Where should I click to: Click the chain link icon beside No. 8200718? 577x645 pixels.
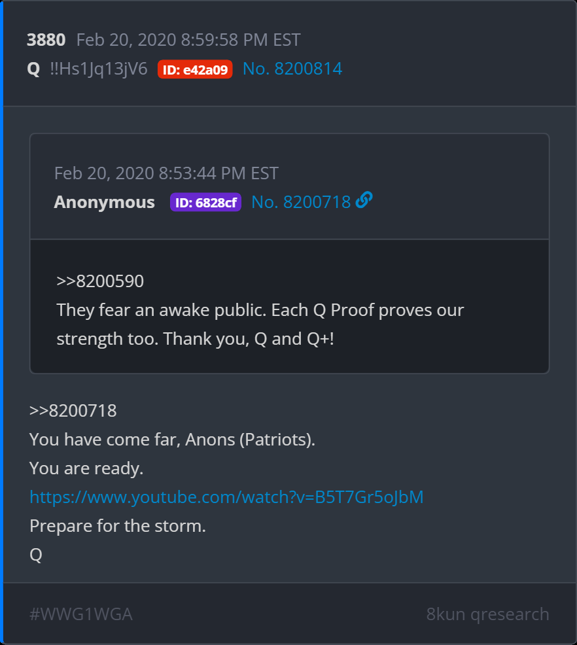(364, 201)
